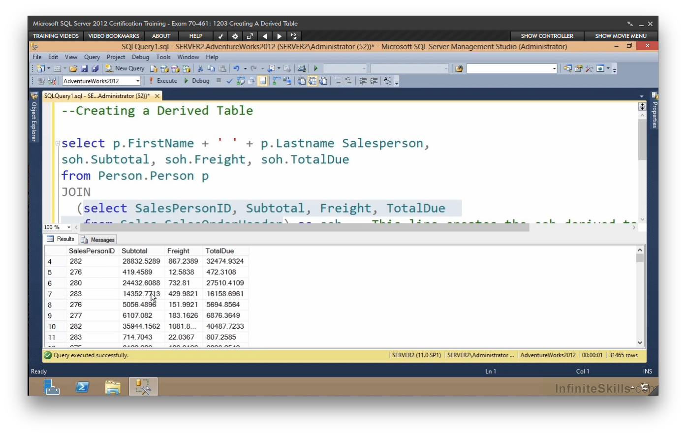
Task: Click the green Start arrow in standard toolbar
Action: pos(316,68)
